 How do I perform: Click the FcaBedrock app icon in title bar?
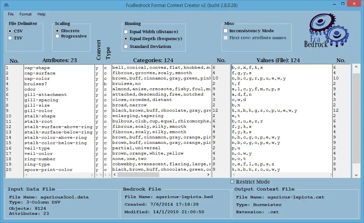tap(7, 5)
